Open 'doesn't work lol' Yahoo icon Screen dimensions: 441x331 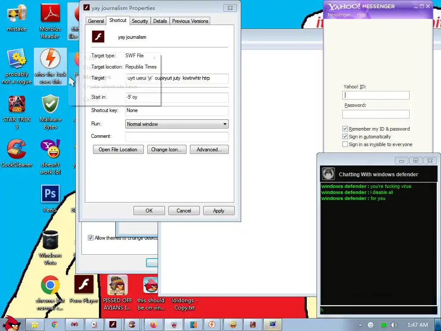tap(50, 157)
